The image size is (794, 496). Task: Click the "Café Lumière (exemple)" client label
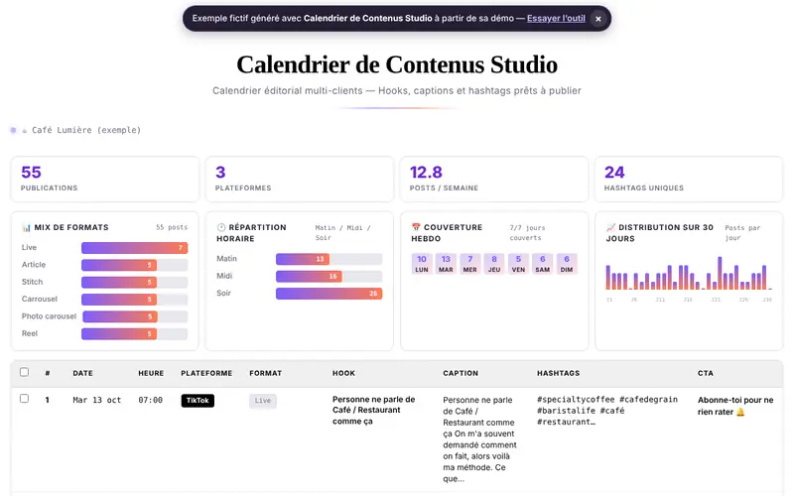point(86,130)
